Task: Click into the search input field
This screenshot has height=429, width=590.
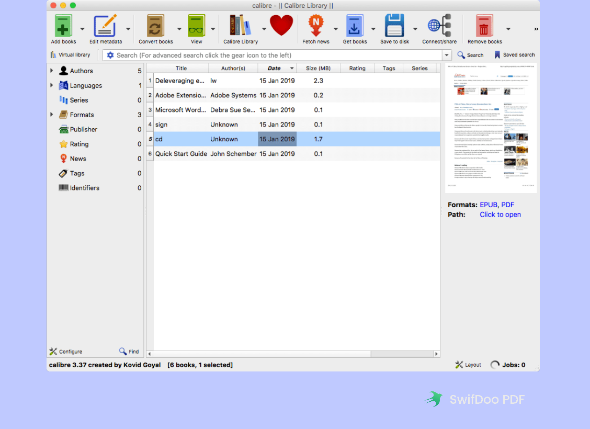Action: pyautogui.click(x=278, y=55)
